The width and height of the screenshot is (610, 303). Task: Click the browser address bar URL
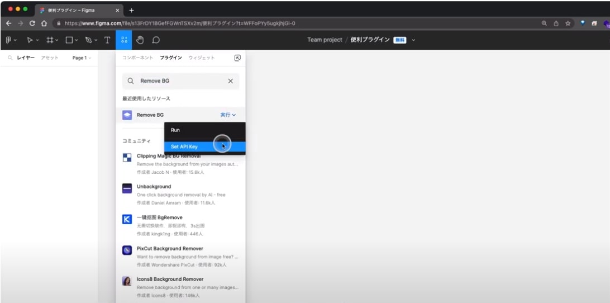(x=180, y=23)
